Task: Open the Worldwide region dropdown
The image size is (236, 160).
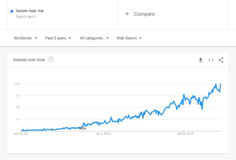Action: point(25,38)
